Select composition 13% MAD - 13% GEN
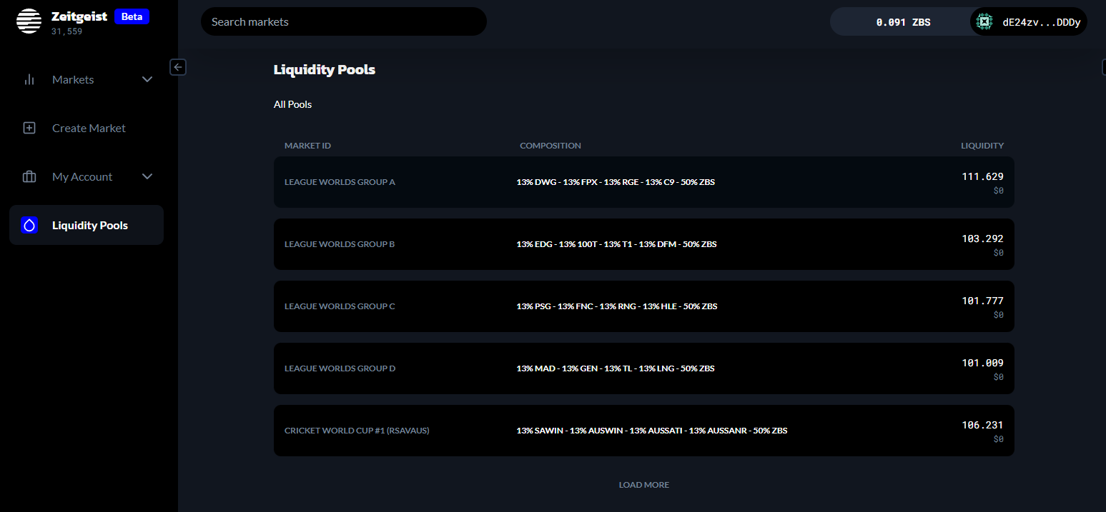The width and height of the screenshot is (1106, 512). click(x=616, y=368)
